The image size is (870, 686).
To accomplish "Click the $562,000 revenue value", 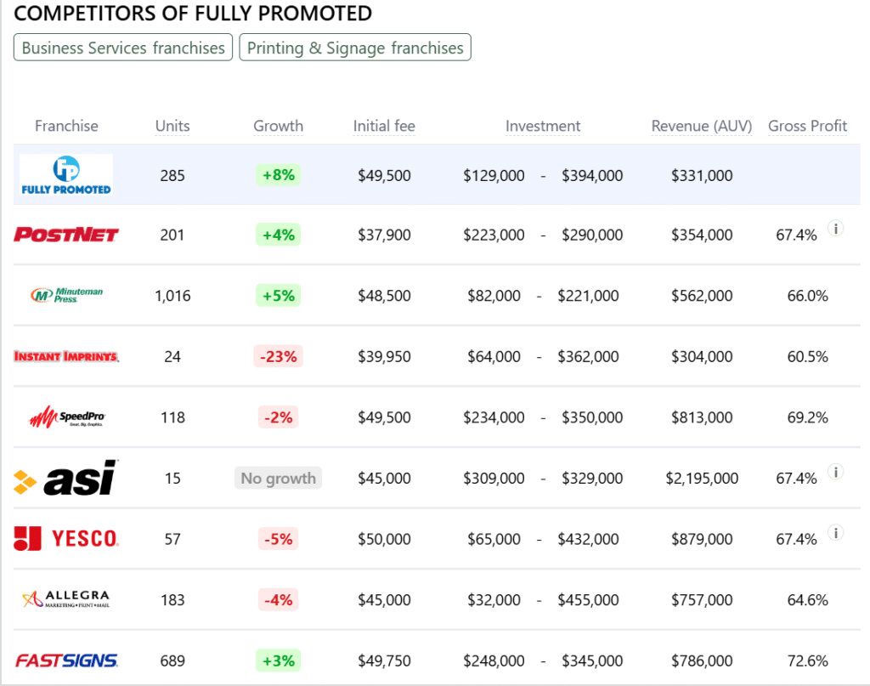I will point(702,296).
